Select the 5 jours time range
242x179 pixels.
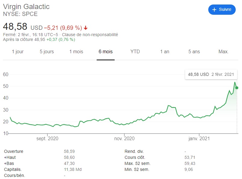tap(47, 52)
